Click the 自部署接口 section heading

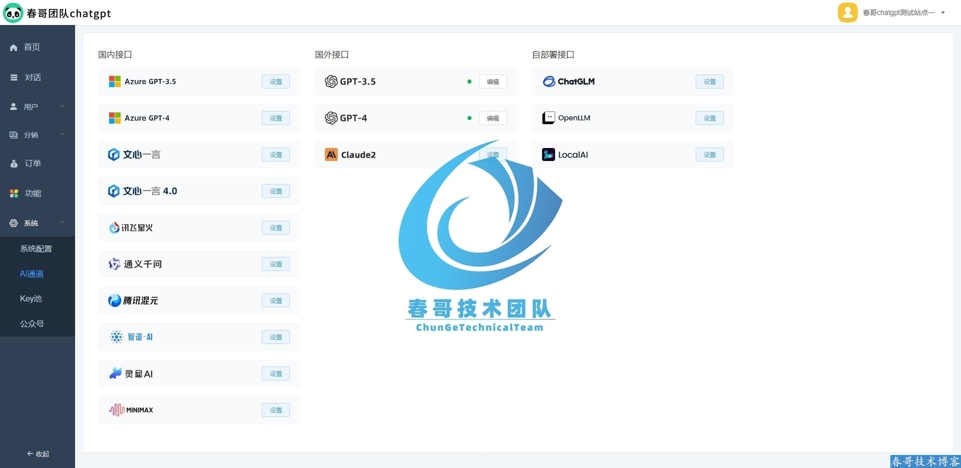click(x=553, y=54)
